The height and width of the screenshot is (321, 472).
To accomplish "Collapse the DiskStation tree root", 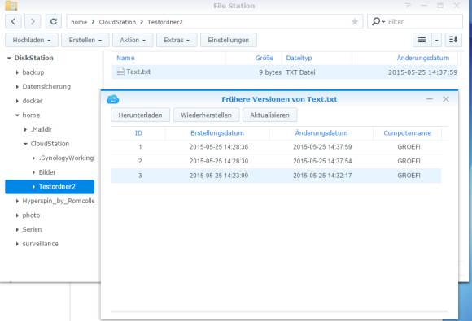I will tap(9, 58).
